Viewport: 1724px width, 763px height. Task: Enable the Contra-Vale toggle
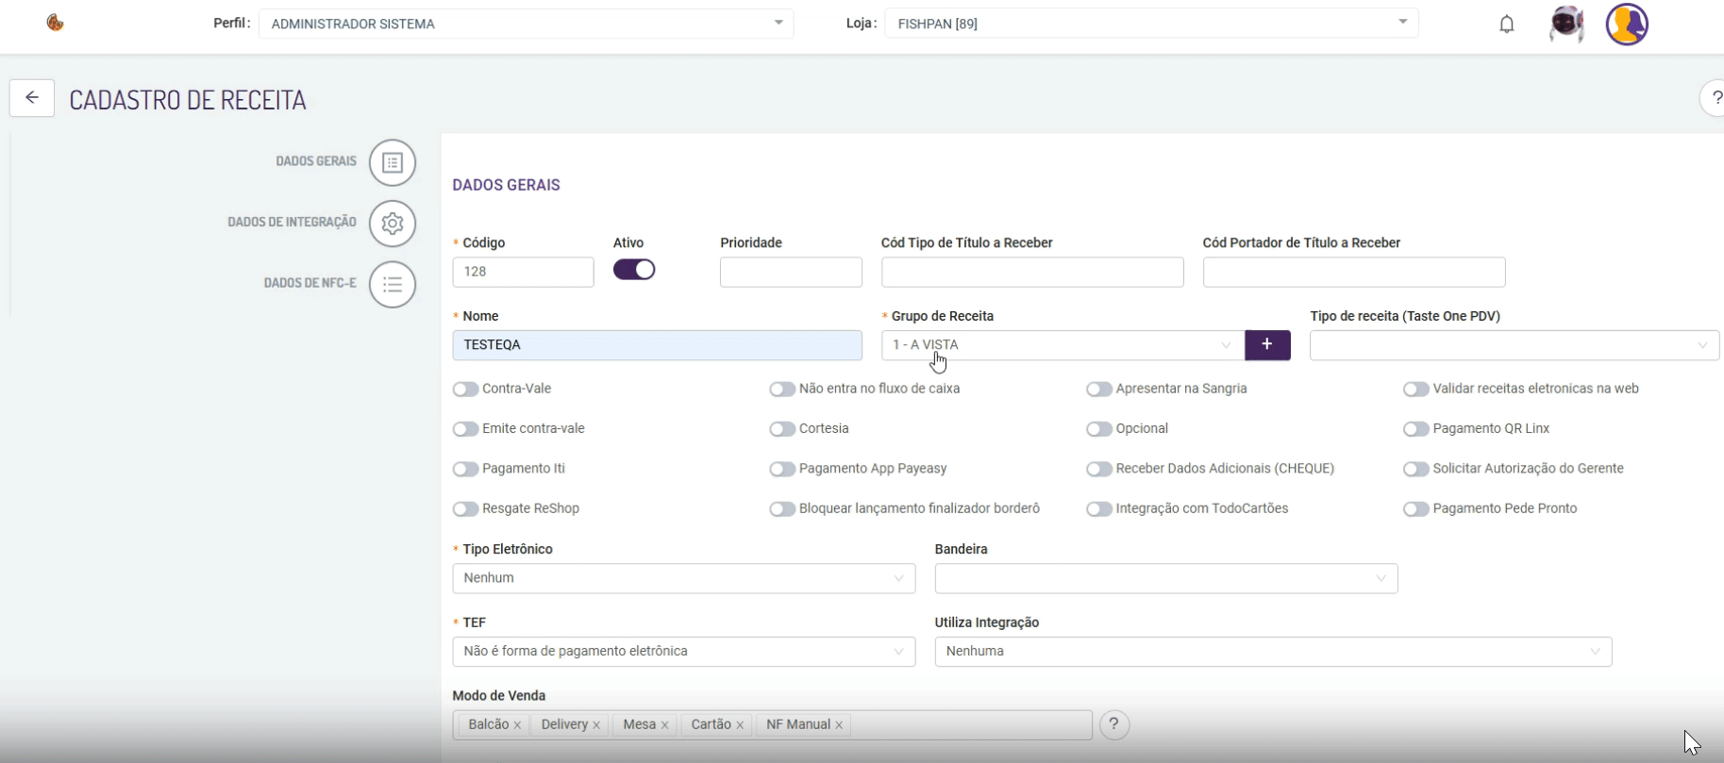coord(465,390)
